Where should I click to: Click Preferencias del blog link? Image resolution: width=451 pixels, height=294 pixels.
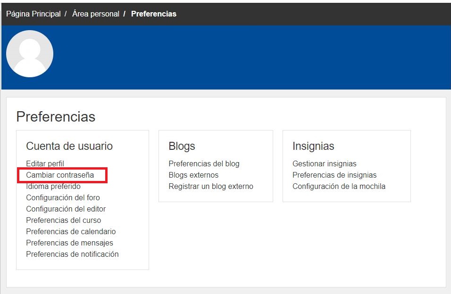[x=204, y=163]
